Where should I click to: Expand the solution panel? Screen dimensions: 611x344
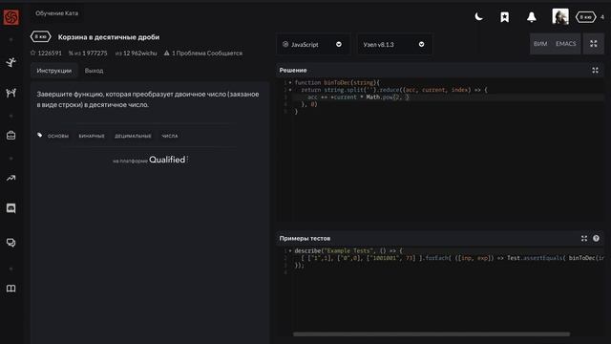click(x=595, y=70)
